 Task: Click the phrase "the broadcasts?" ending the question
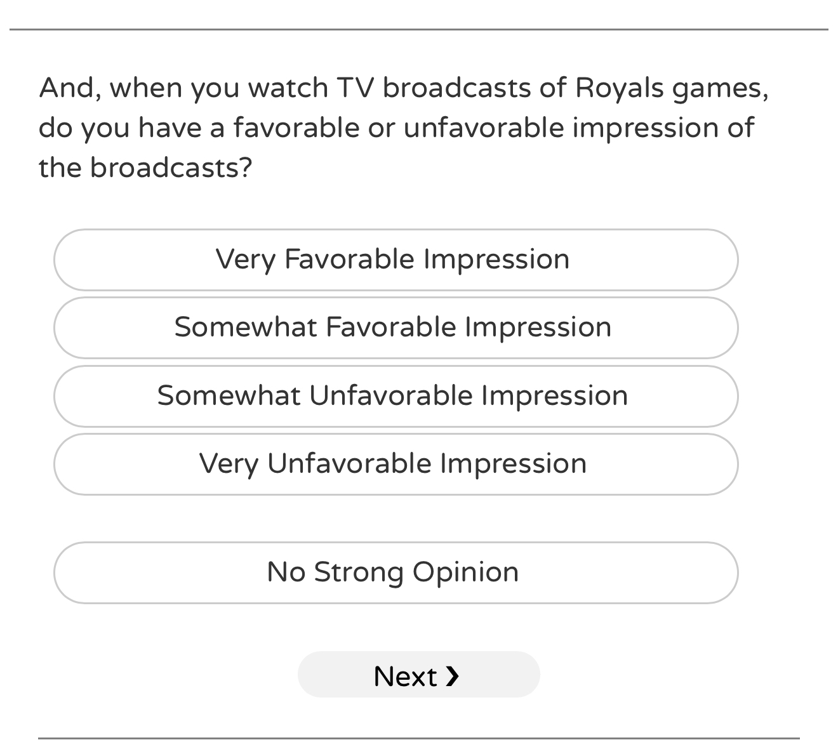[145, 168]
